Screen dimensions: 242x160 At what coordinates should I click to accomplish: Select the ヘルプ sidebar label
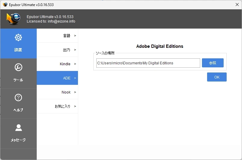coord(18,110)
